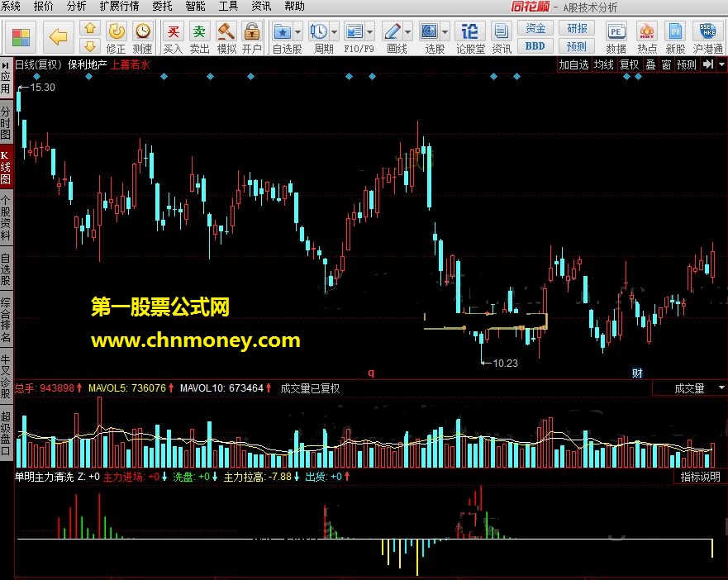Open the 帮助 menu
This screenshot has width=728, height=580.
pos(294,6)
